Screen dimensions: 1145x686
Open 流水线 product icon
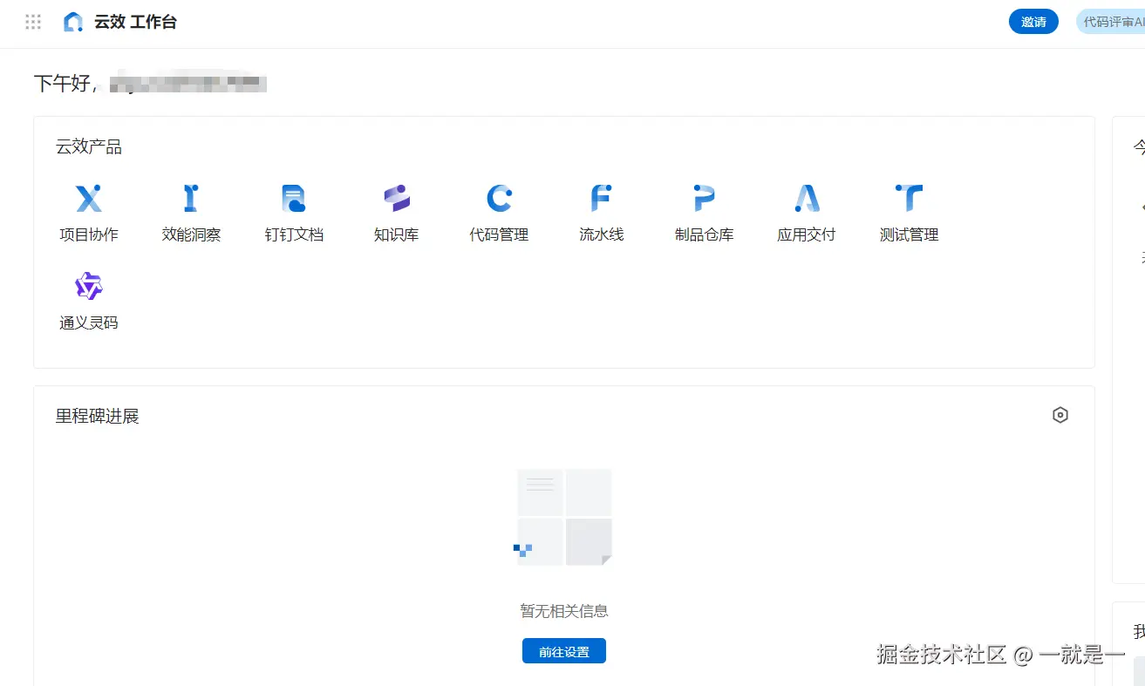tap(602, 199)
